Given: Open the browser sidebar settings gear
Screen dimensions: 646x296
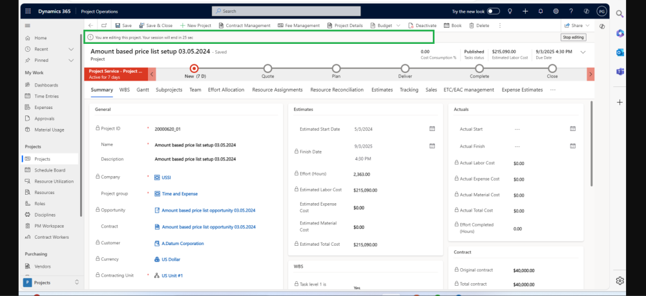Looking at the screenshot, I should [620, 281].
